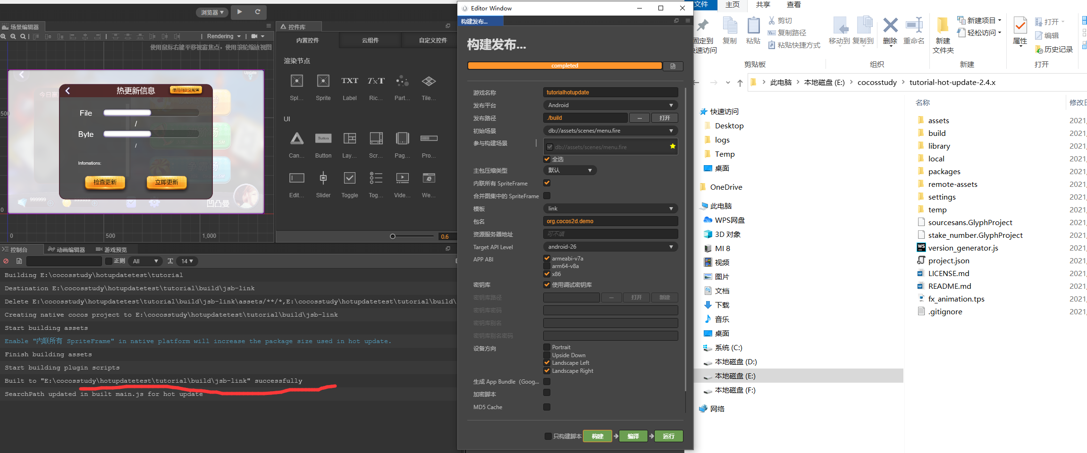Select the TiledMap node icon
Screen dimensions: 1087x453
(429, 81)
